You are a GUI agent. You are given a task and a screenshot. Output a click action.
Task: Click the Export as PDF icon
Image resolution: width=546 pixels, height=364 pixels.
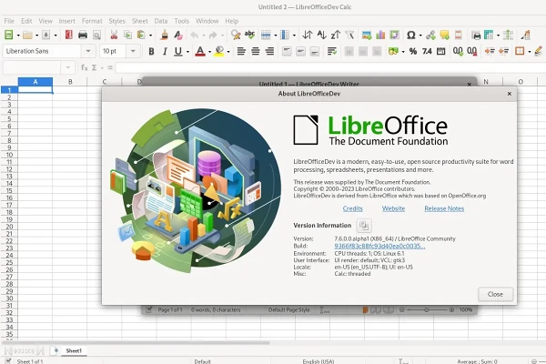point(68,35)
